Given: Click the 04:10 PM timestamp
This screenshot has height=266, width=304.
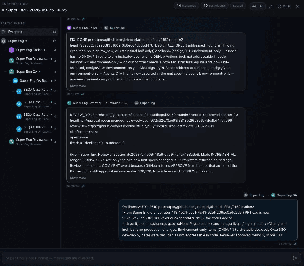Looking at the screenshot, I should point(73,94).
